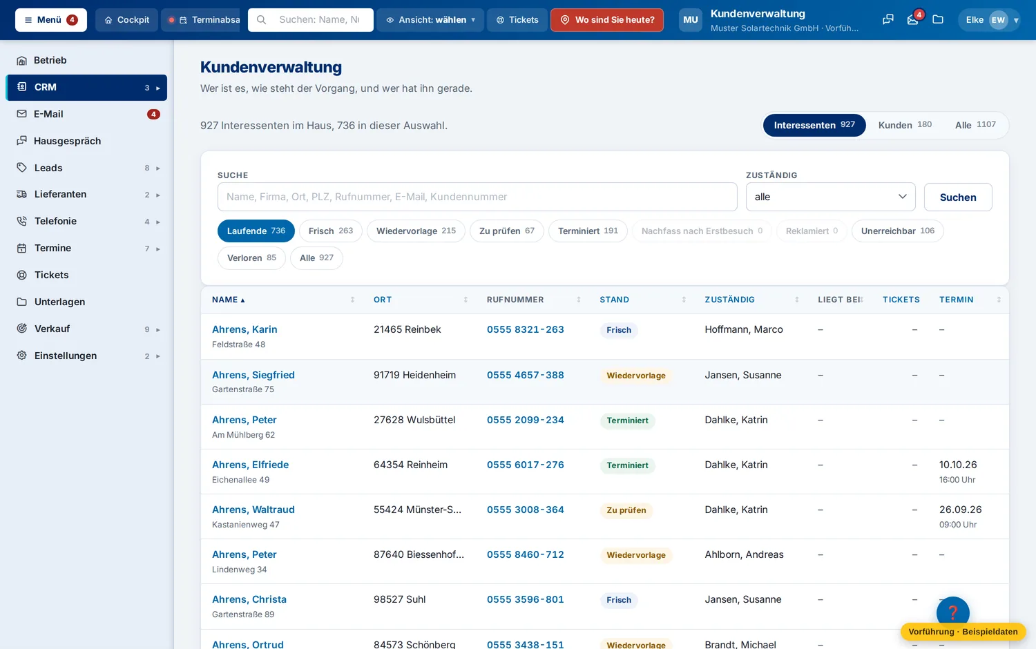Switch to the Kunden tab
Image resolution: width=1036 pixels, height=649 pixels.
coord(905,125)
